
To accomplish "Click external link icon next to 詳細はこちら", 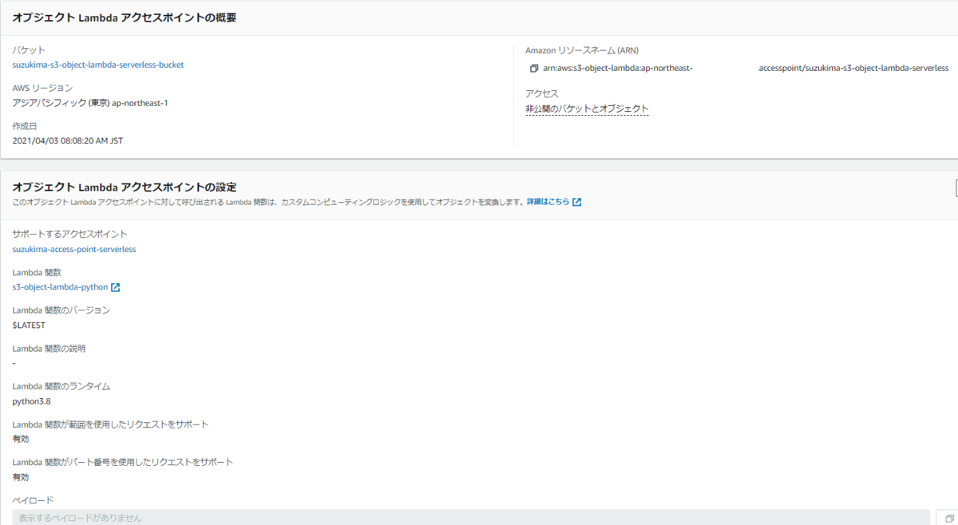I will [577, 201].
